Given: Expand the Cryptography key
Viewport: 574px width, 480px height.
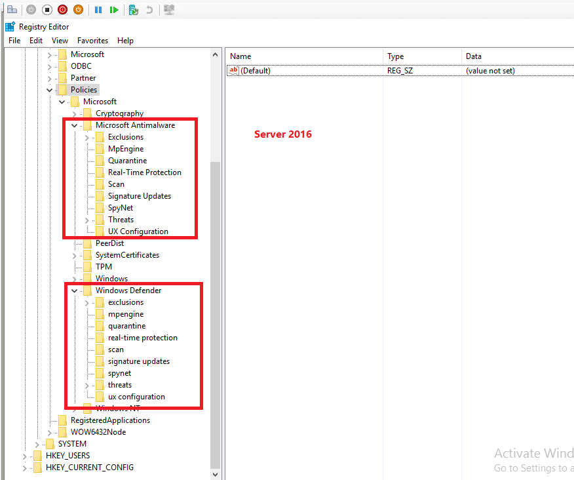Looking at the screenshot, I should (x=75, y=114).
